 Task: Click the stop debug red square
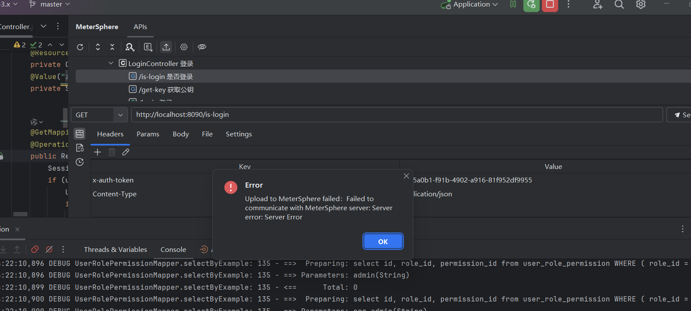[x=550, y=5]
